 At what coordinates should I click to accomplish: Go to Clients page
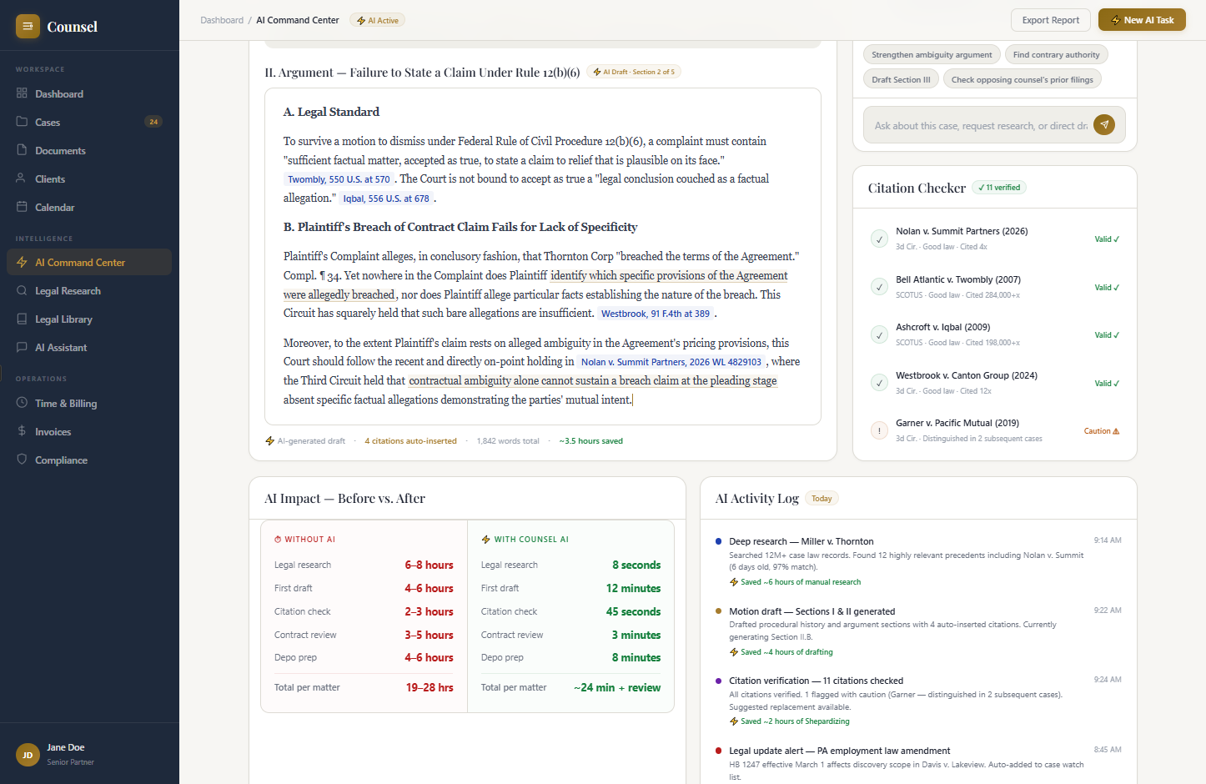(89, 179)
